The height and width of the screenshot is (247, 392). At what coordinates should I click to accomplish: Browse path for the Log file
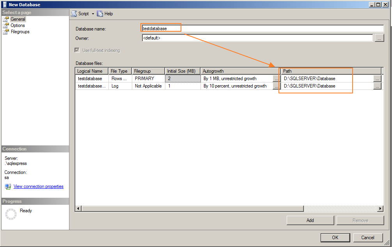[377, 86]
